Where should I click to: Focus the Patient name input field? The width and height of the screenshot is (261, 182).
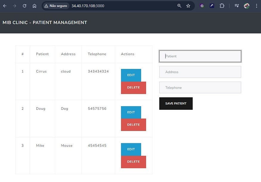200,56
